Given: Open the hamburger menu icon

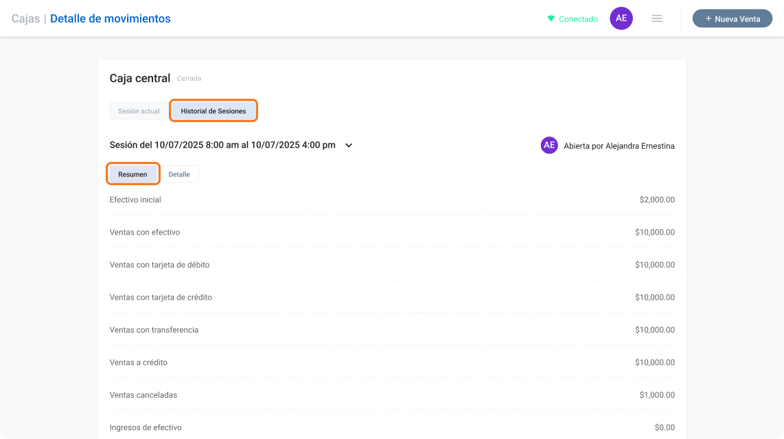Looking at the screenshot, I should point(656,19).
